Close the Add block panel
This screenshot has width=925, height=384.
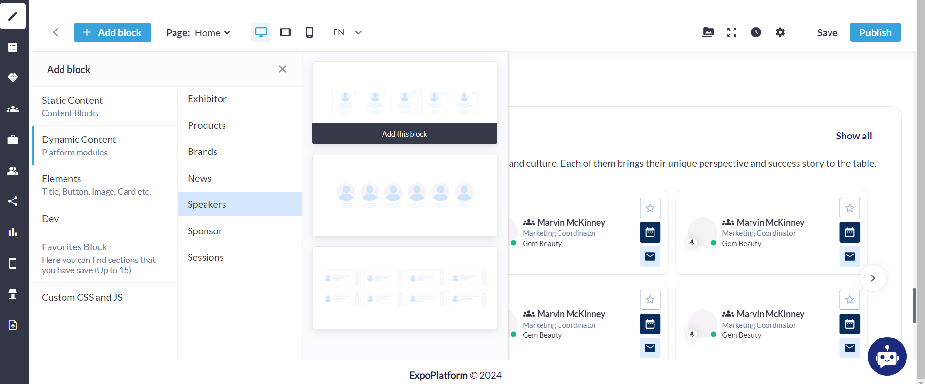pyautogui.click(x=282, y=69)
